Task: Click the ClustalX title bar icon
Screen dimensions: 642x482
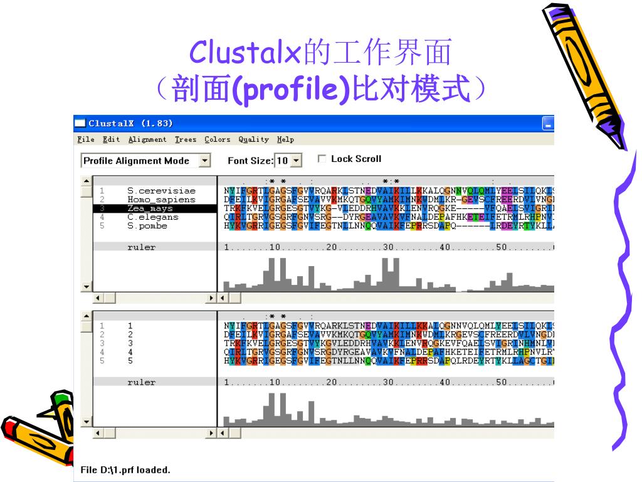Action: [80, 123]
